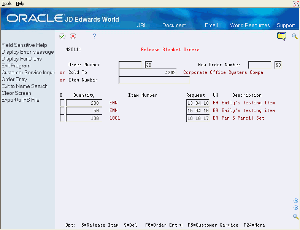The width and height of the screenshot is (300, 230).
Task: Click option field for quantity 200 row
Action: 62,103
